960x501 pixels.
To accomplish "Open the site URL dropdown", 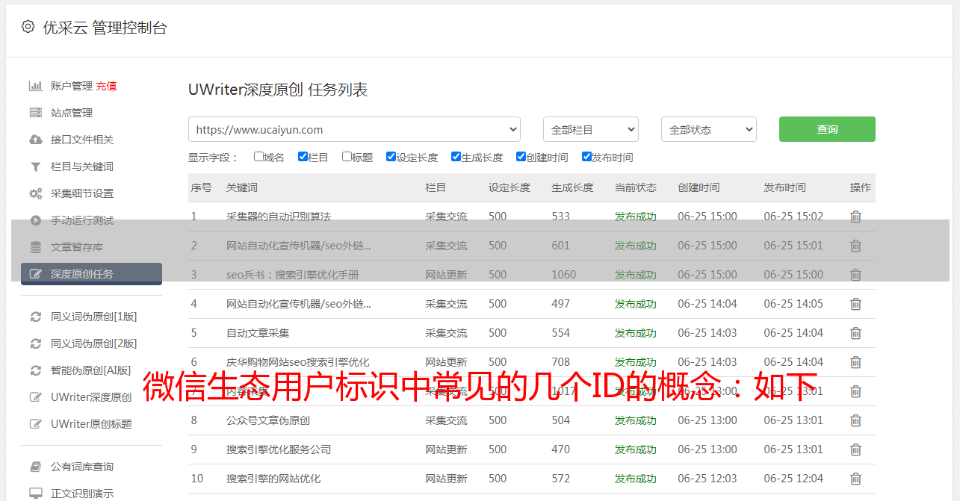I will (x=354, y=129).
